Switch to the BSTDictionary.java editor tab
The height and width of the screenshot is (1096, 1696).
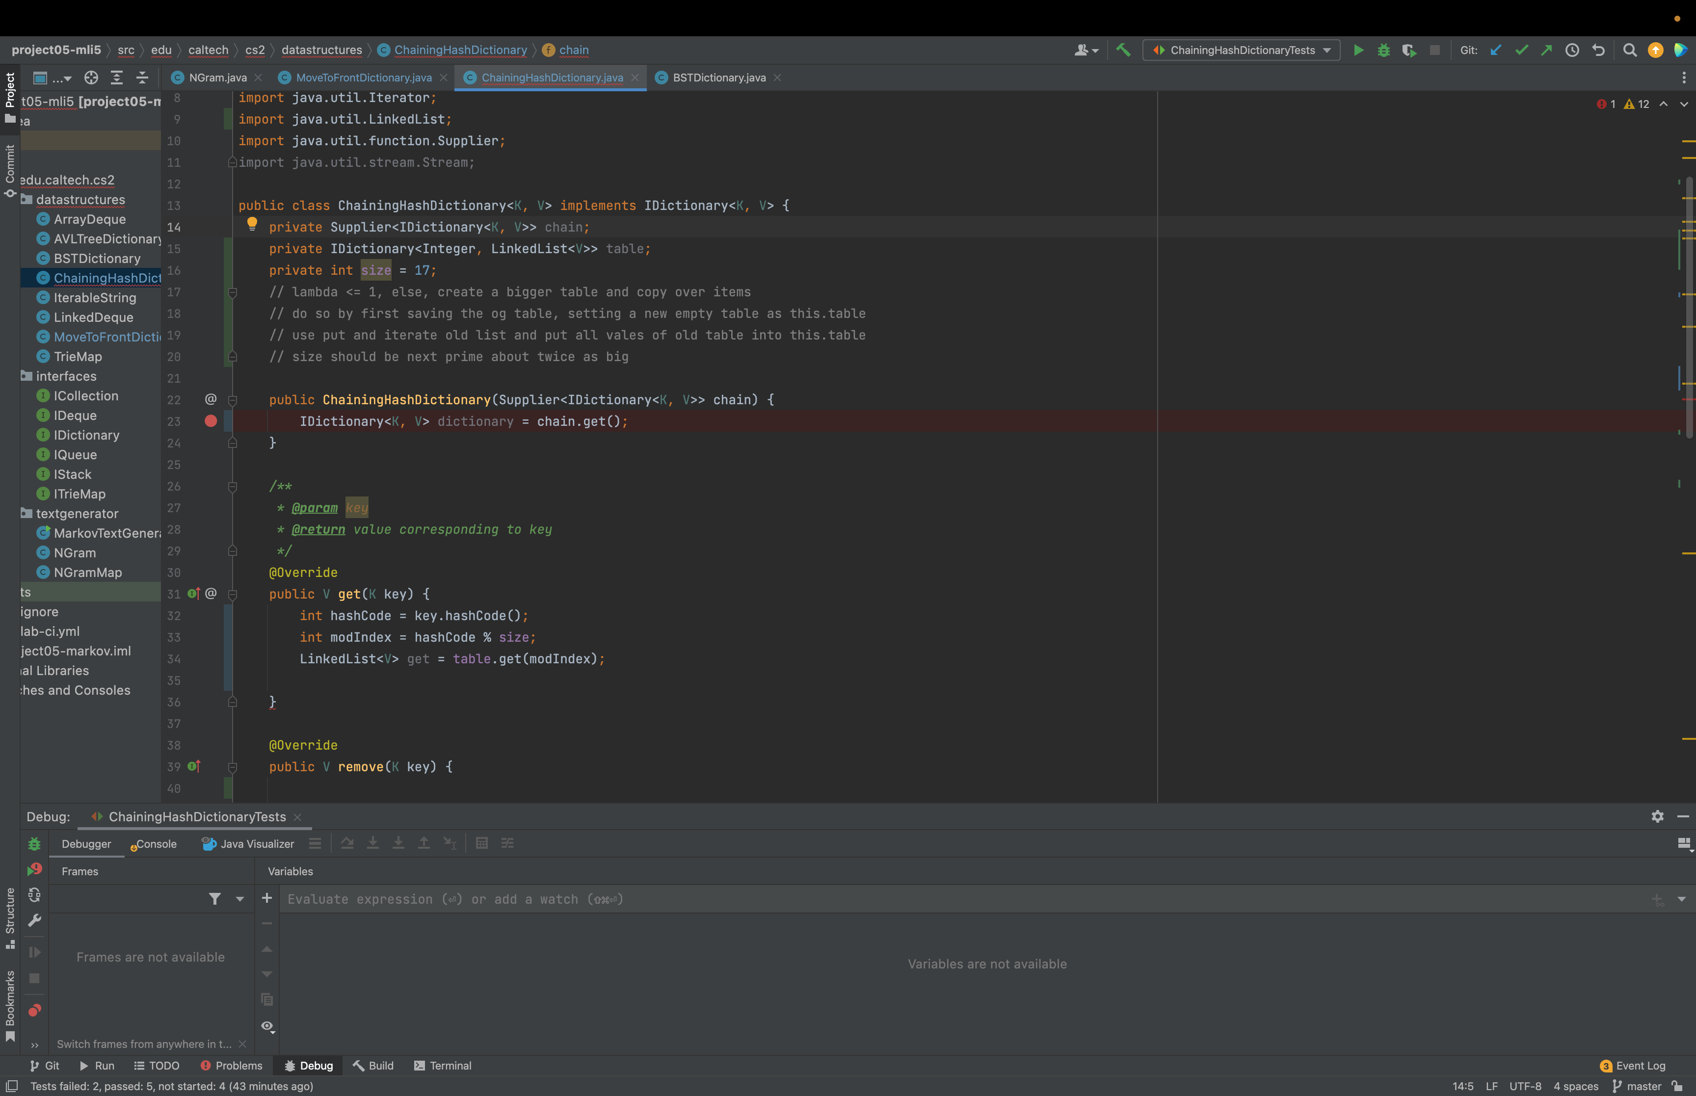[x=719, y=78]
